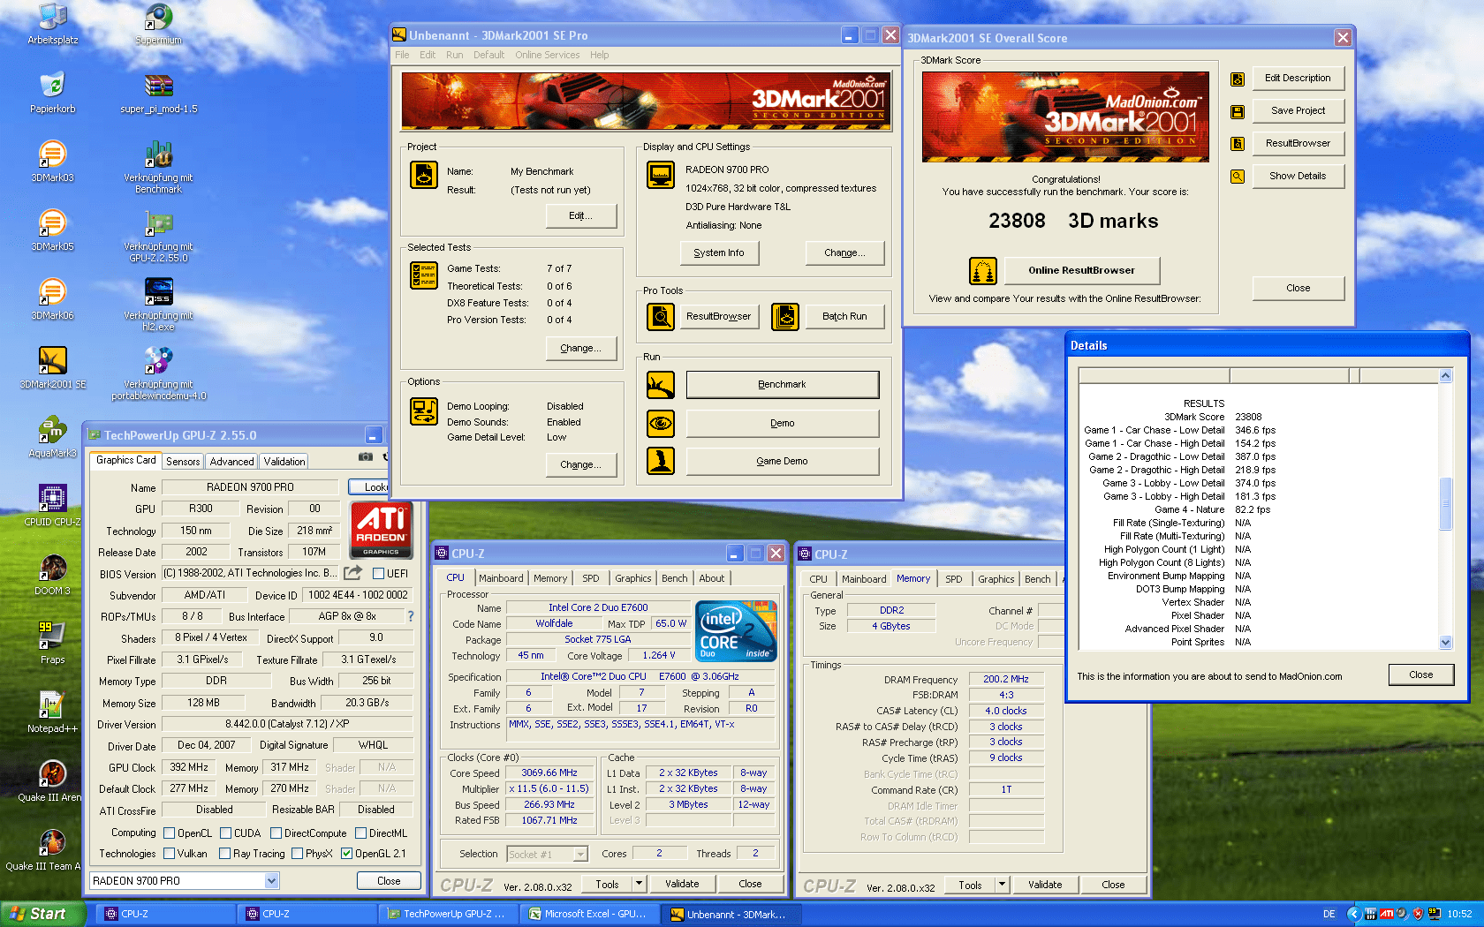Select the Fraps desktop icon

(52, 644)
